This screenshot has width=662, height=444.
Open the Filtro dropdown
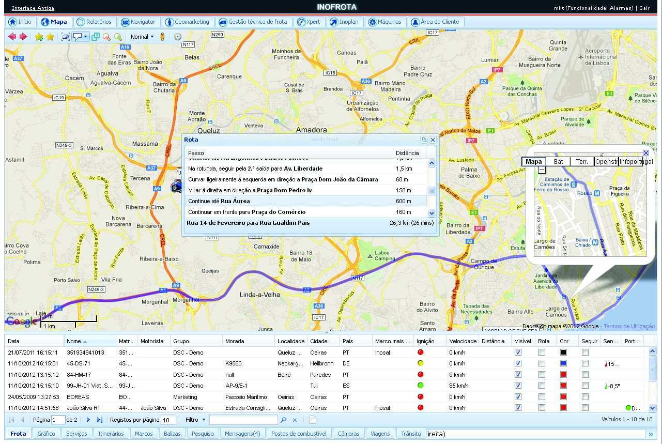click(196, 420)
